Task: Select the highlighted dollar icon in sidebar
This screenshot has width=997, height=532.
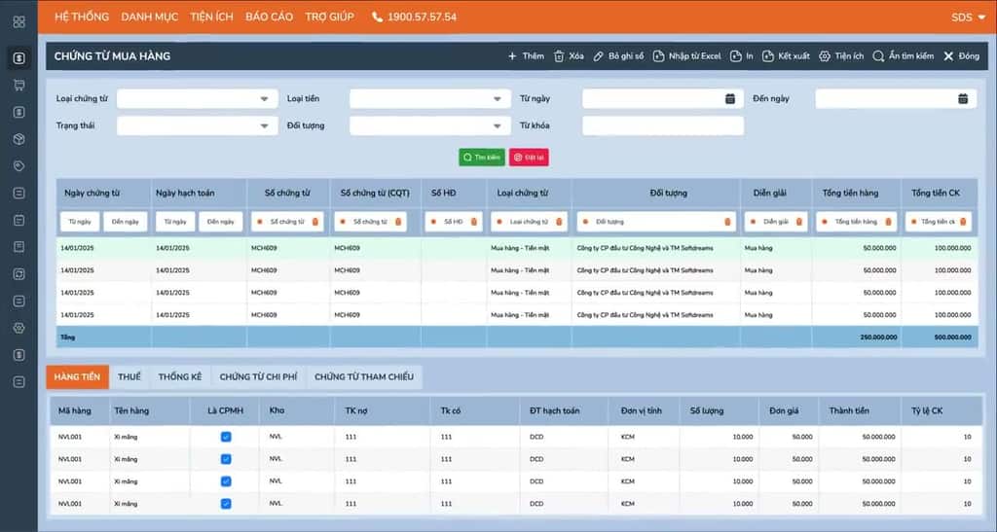Action: [19, 58]
